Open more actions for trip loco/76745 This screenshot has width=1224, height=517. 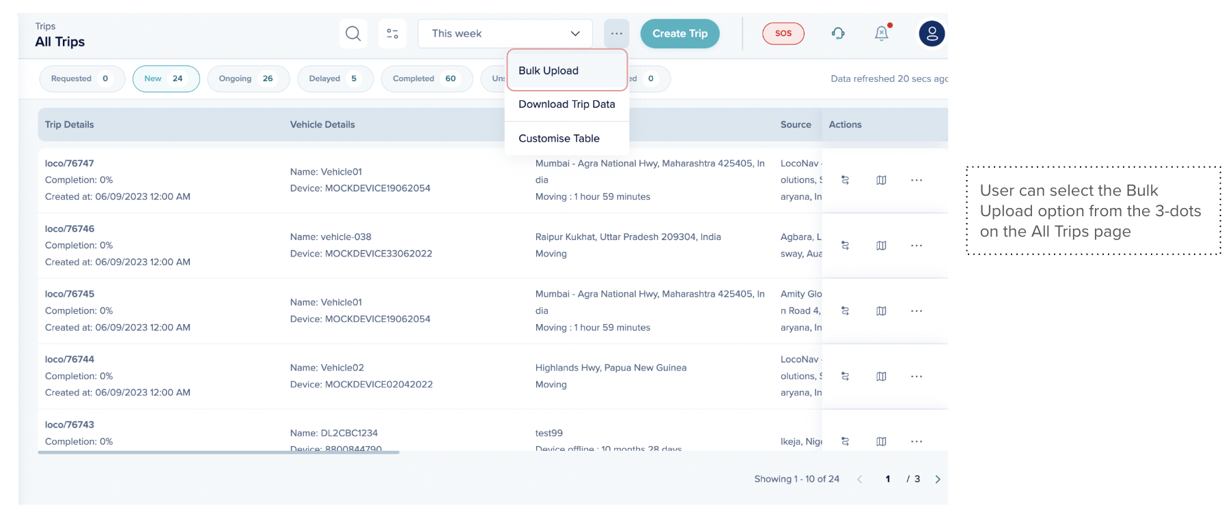917,311
